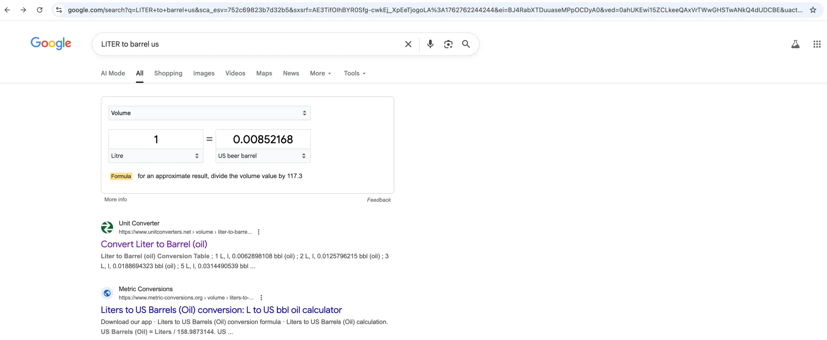This screenshot has height=340, width=827.
Task: Bookmark this page using the star icon
Action: click(x=813, y=10)
